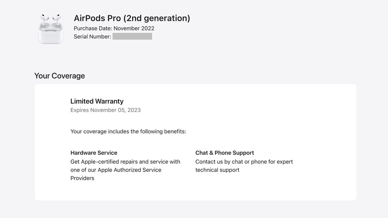Click the AirPods Pro (2nd generation) title
The width and height of the screenshot is (388, 218).
click(x=132, y=18)
